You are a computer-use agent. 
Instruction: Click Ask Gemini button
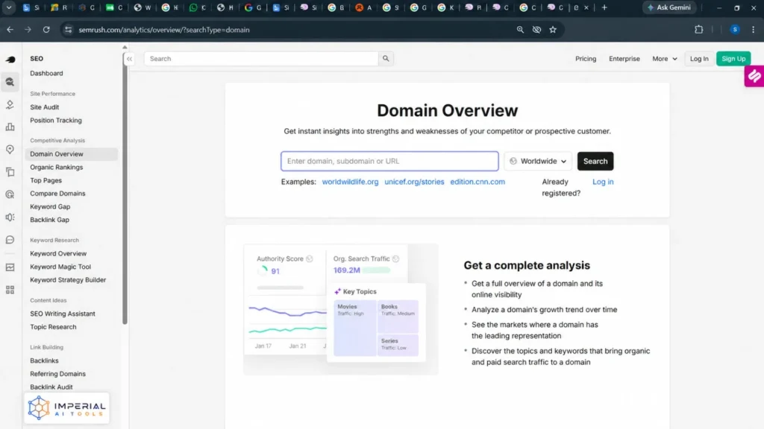point(668,7)
